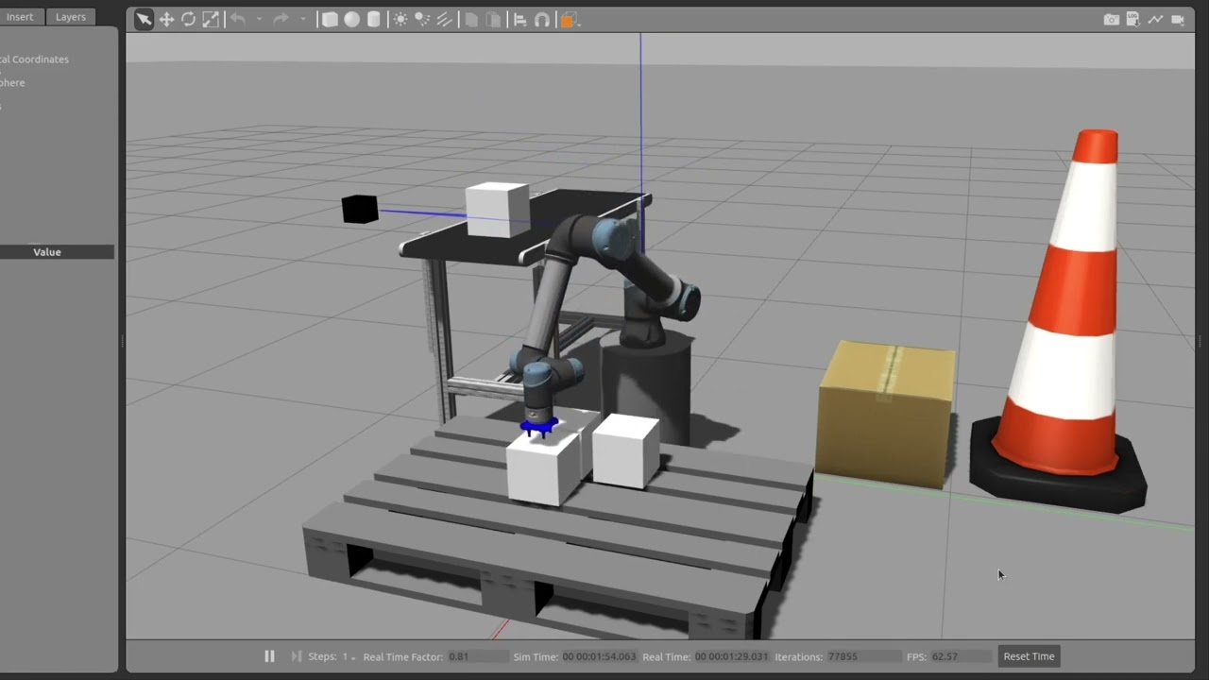Toggle the Snap magnet tool

(x=542, y=19)
